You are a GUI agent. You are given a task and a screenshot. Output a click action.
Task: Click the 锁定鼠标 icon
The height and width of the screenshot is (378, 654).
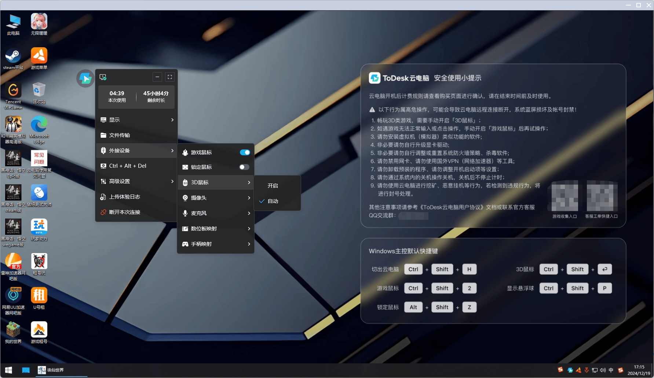point(185,167)
